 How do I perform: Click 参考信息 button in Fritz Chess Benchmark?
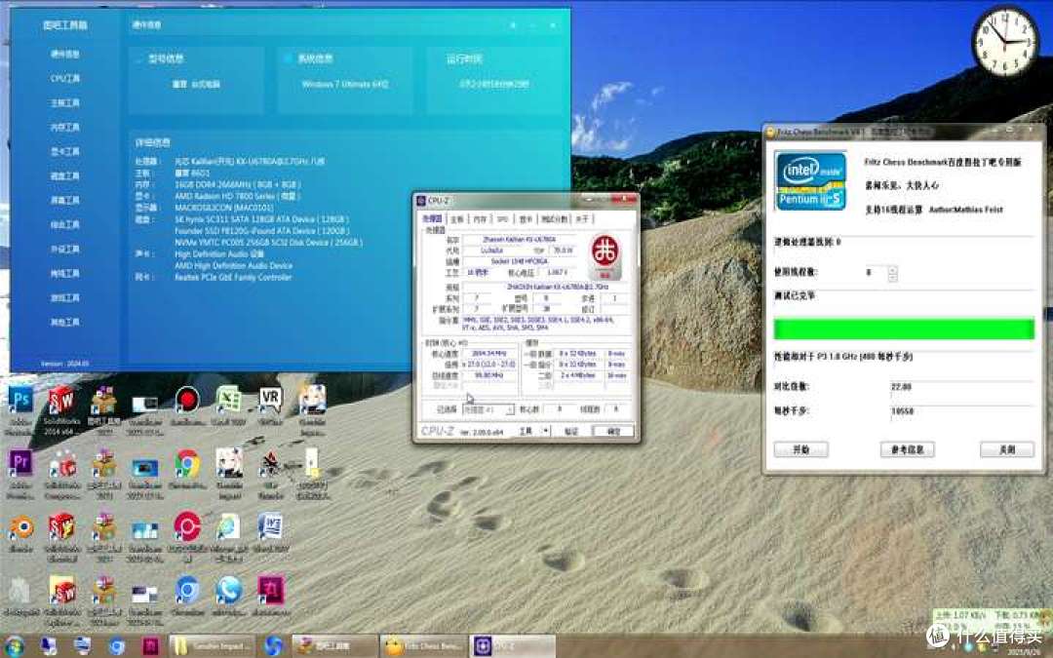908,449
